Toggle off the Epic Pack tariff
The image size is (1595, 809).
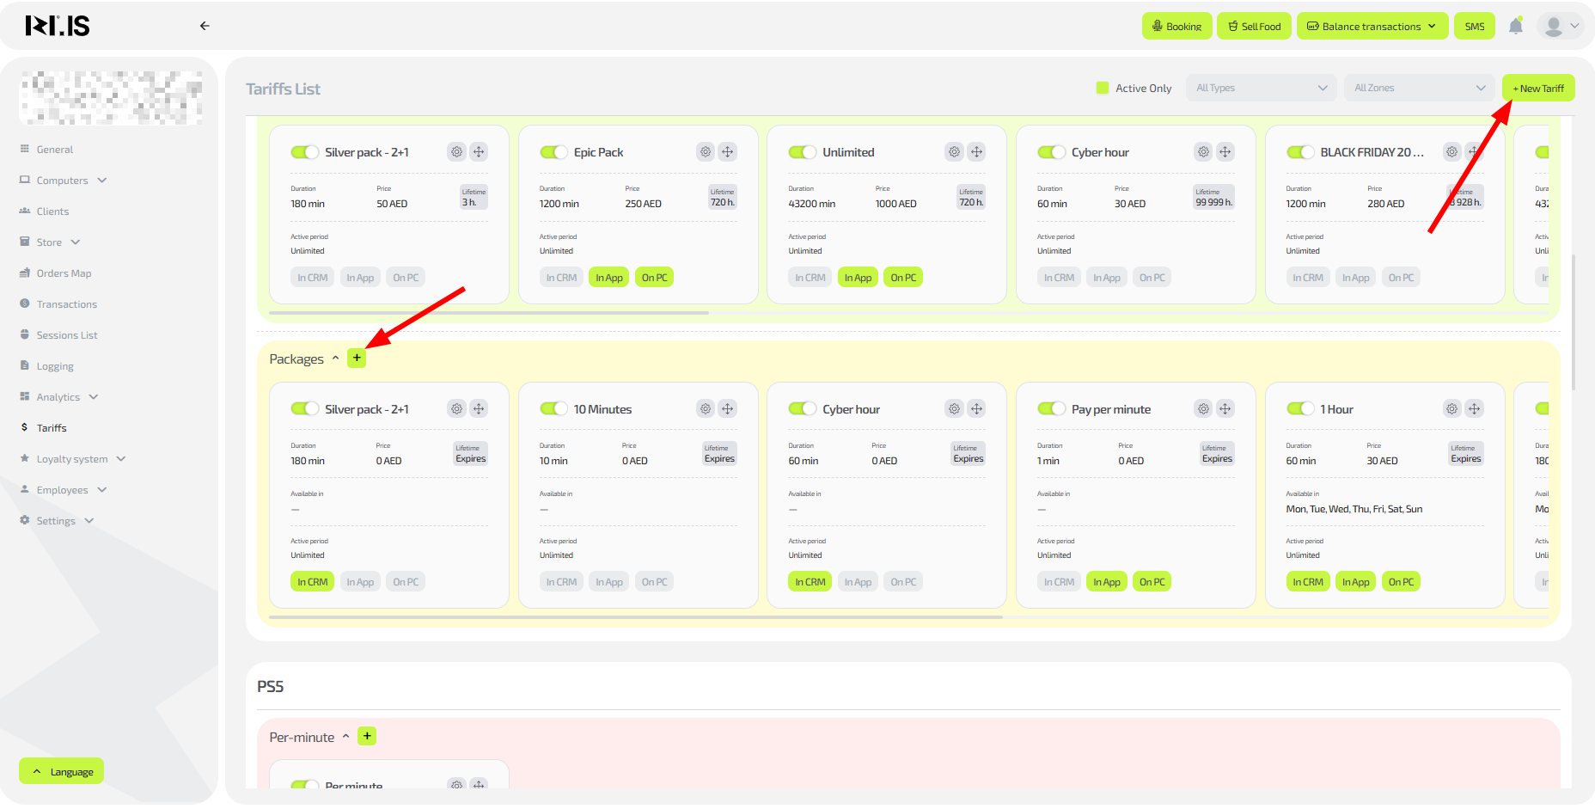[x=553, y=152]
